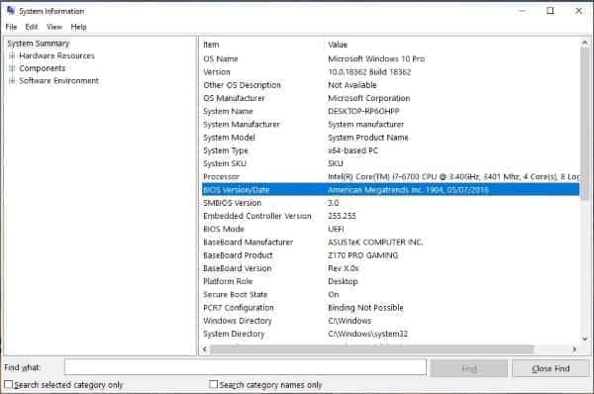Select the Secure Boot State row
Viewport: 594px width, 394px height.
[x=390, y=294]
